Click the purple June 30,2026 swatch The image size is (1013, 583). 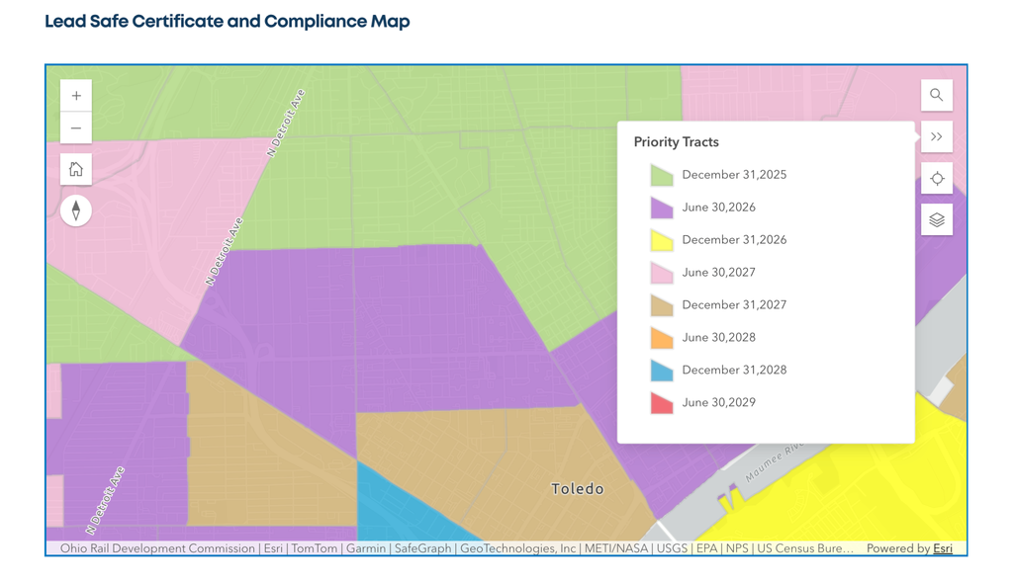pyautogui.click(x=662, y=208)
